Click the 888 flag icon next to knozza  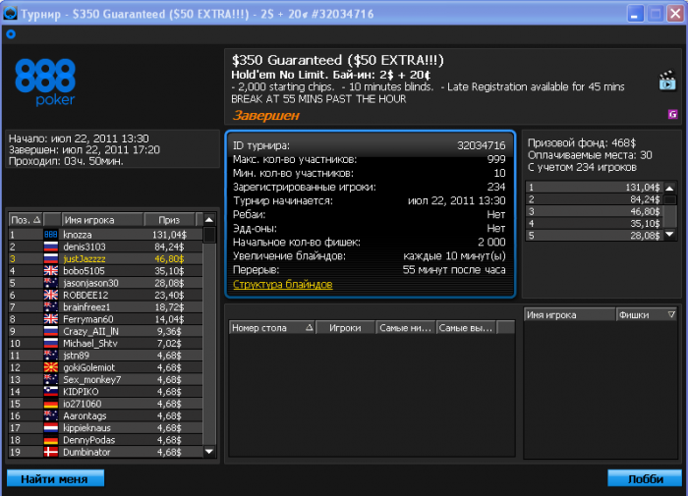pos(51,235)
